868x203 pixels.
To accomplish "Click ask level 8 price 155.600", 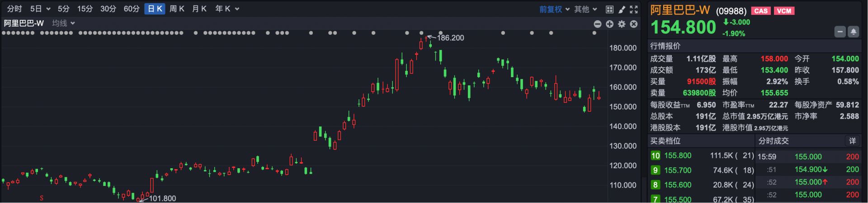I will click(x=678, y=185).
